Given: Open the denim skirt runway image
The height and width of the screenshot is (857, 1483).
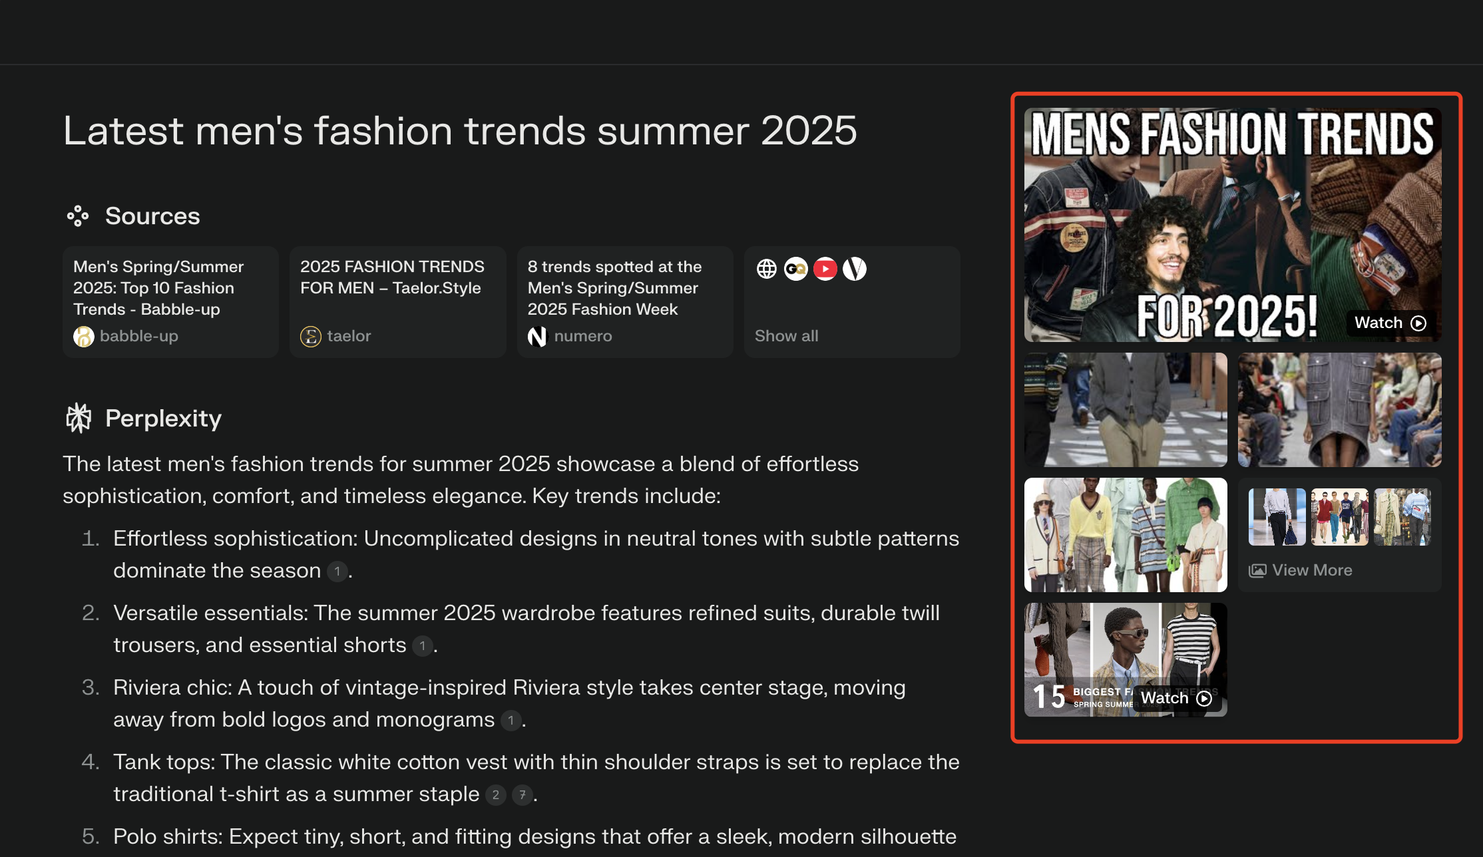Looking at the screenshot, I should click(1339, 410).
